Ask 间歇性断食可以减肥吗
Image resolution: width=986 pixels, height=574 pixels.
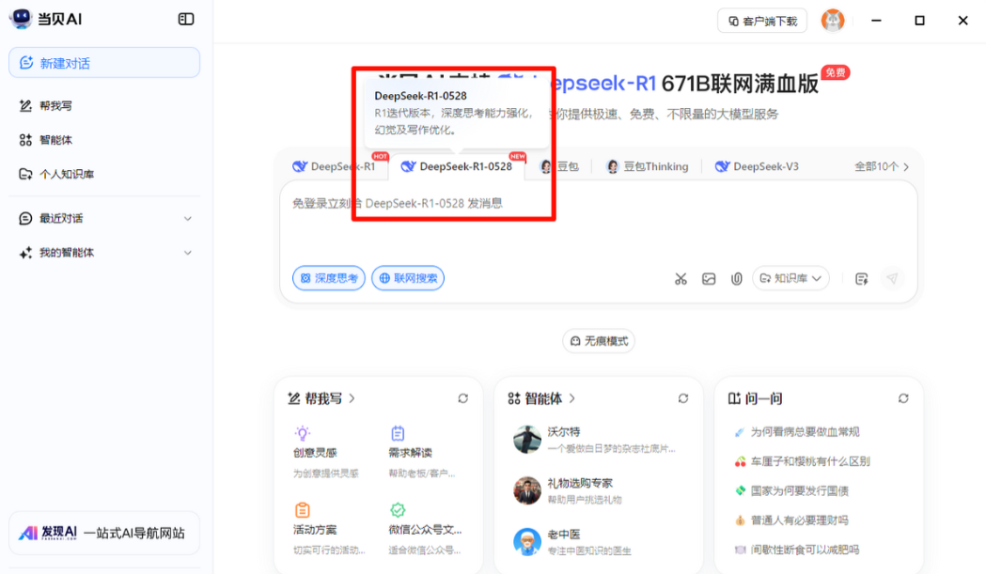[797, 550]
